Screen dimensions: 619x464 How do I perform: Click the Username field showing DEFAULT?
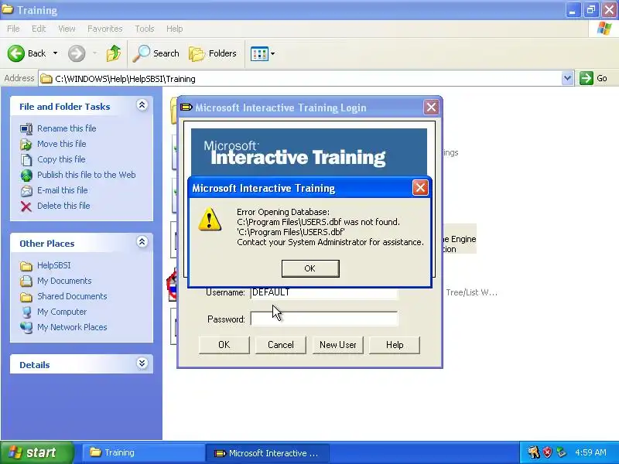tap(323, 292)
